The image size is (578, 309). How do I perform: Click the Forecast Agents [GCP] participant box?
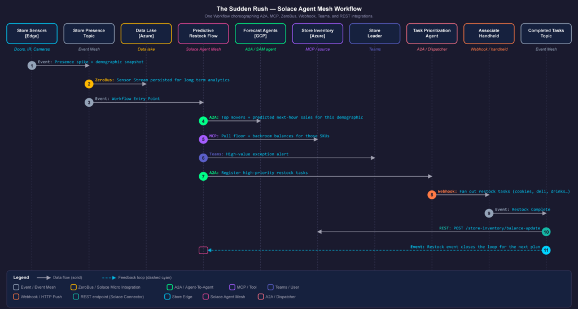coord(260,33)
